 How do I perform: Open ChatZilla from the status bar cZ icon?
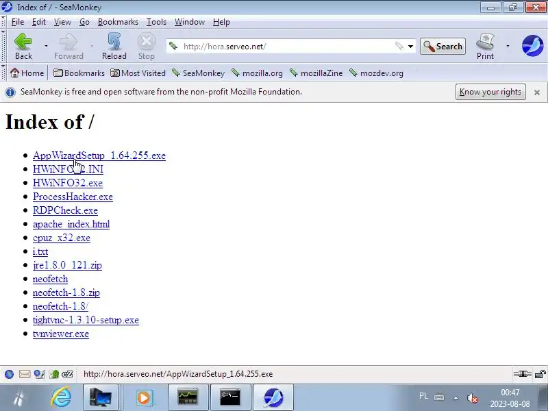coord(67,374)
